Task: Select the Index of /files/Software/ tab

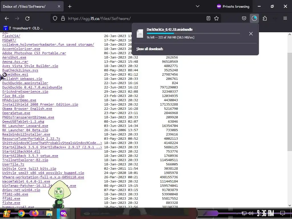Action: pos(32,7)
